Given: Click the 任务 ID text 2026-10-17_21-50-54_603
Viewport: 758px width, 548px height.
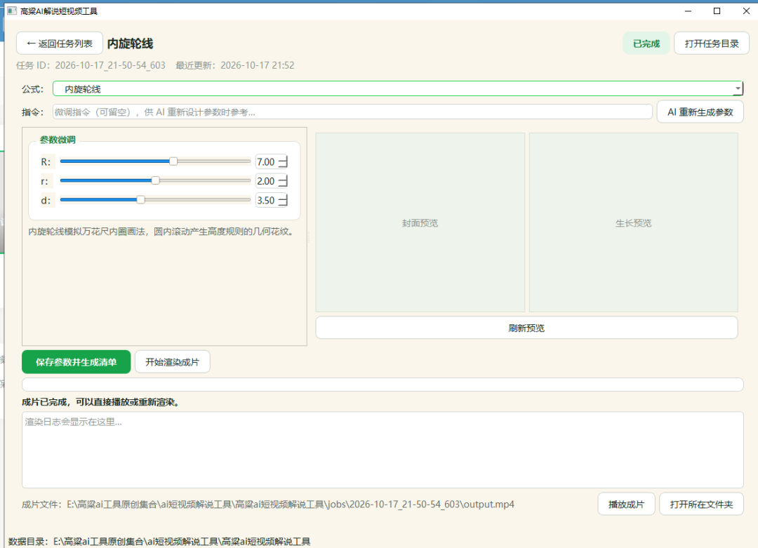Looking at the screenshot, I should pos(91,65).
